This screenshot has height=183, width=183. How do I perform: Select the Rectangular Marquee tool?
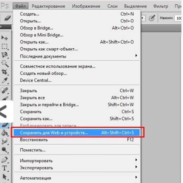[x=4, y=46]
